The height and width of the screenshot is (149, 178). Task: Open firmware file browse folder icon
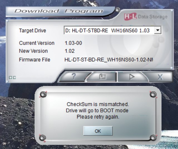click(103, 77)
